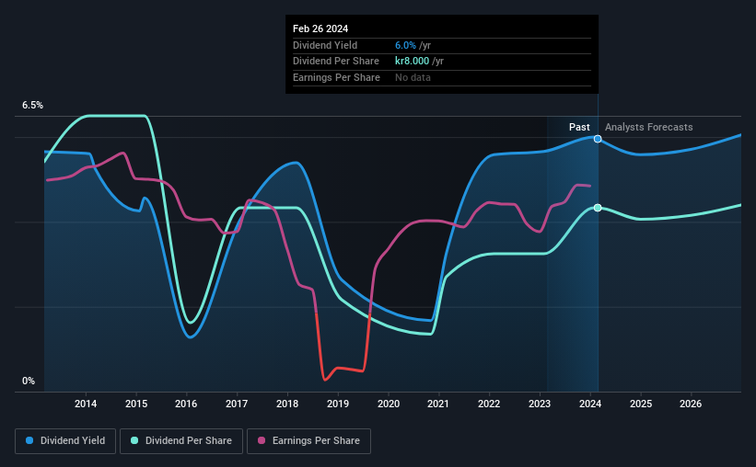Viewport: 756px width, 467px height.
Task: Click the 2017 x-axis label
Action: click(x=237, y=404)
